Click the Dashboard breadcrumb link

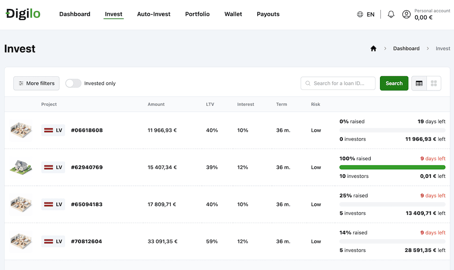pyautogui.click(x=406, y=48)
